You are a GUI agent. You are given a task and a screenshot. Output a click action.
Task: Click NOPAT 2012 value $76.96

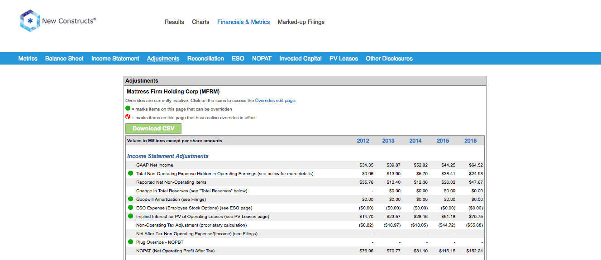tap(366, 251)
